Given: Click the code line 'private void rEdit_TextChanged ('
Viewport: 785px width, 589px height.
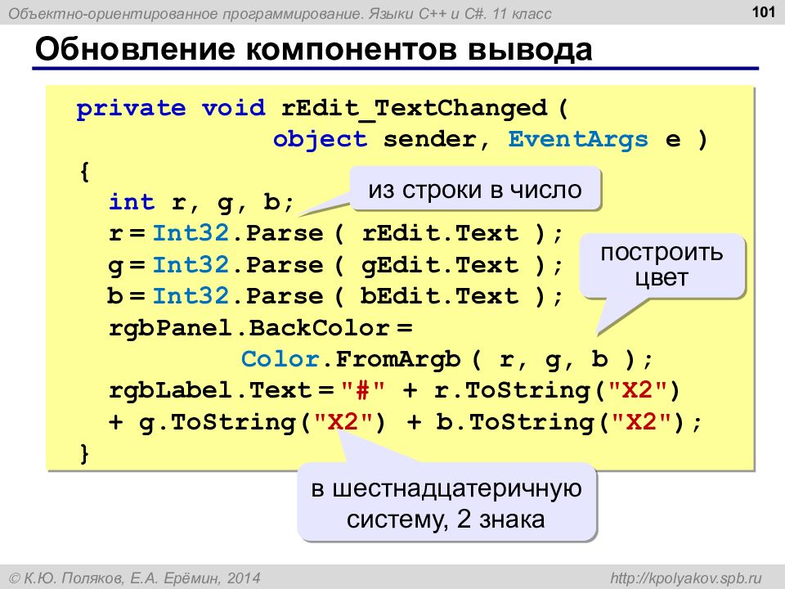Looking at the screenshot, I should (x=322, y=108).
